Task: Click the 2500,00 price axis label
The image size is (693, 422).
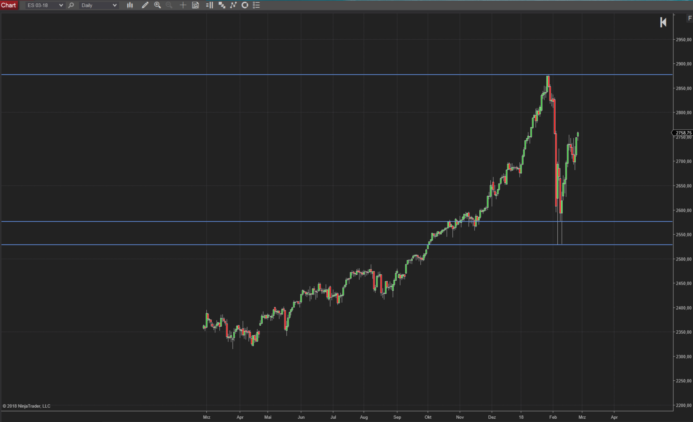Action: click(684, 259)
